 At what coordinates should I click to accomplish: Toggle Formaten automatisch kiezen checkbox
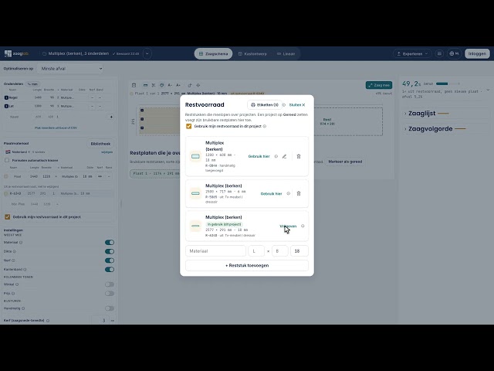pos(7,160)
